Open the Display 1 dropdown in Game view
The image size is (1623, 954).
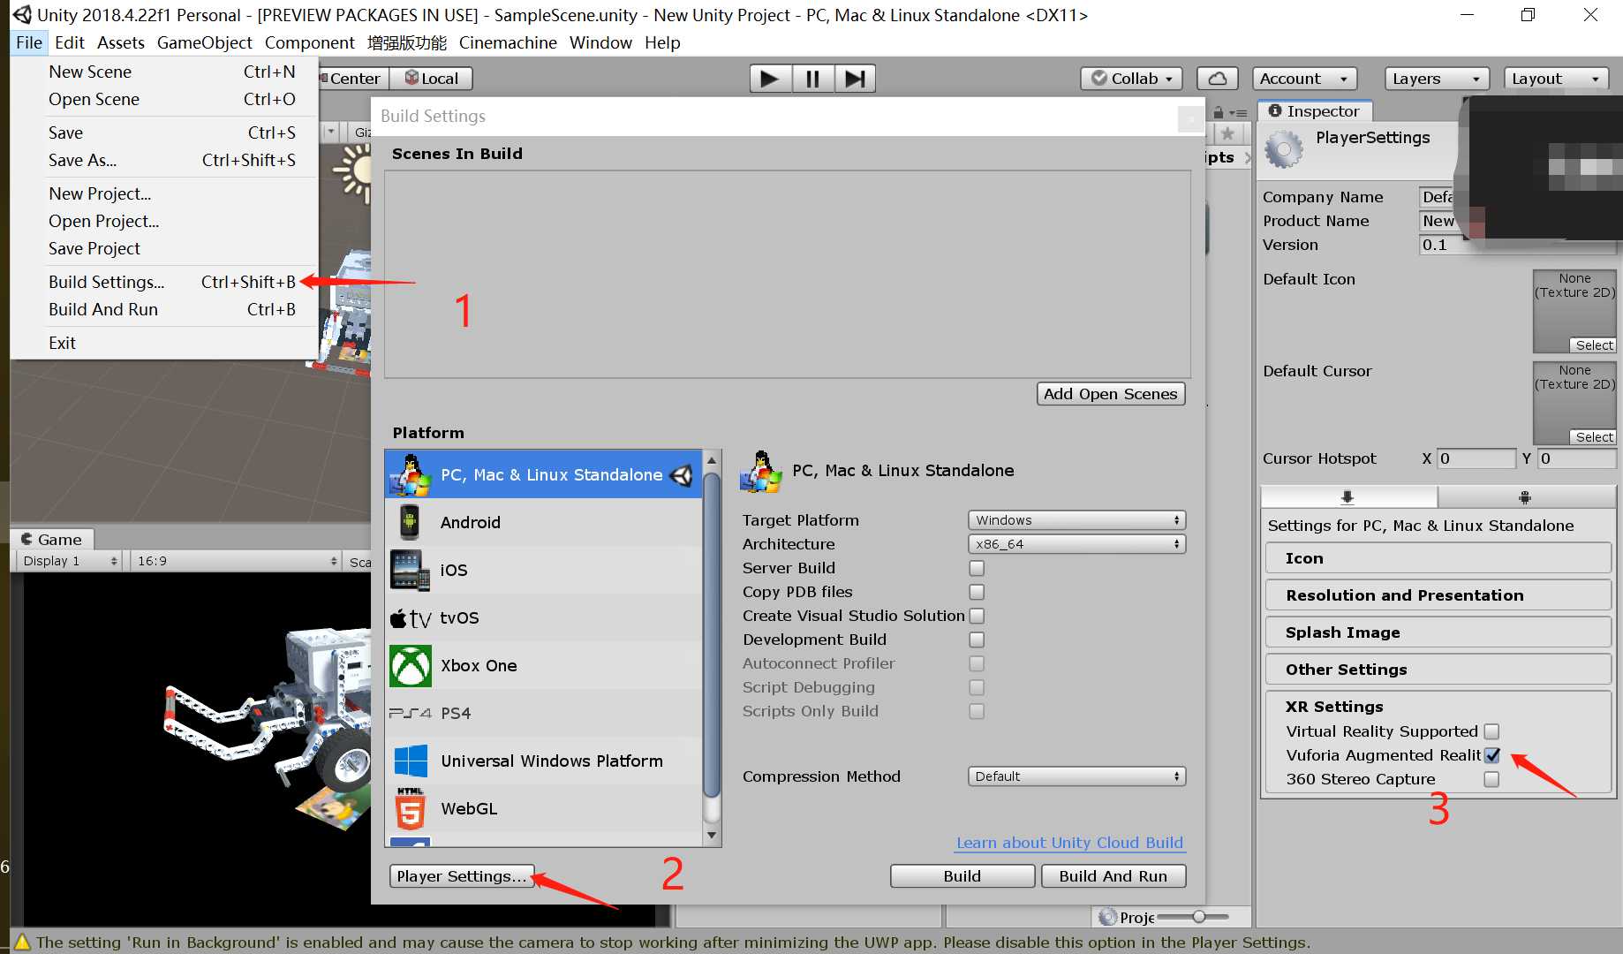coord(69,561)
